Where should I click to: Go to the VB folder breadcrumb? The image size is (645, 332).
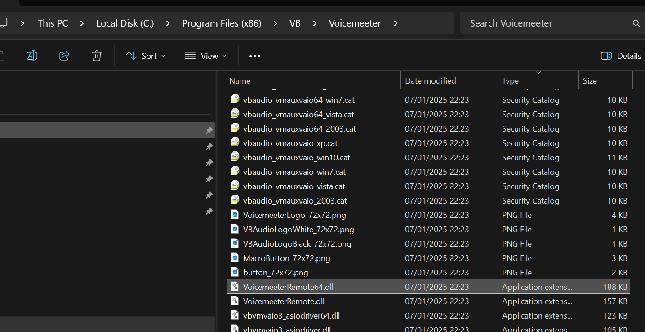(295, 23)
